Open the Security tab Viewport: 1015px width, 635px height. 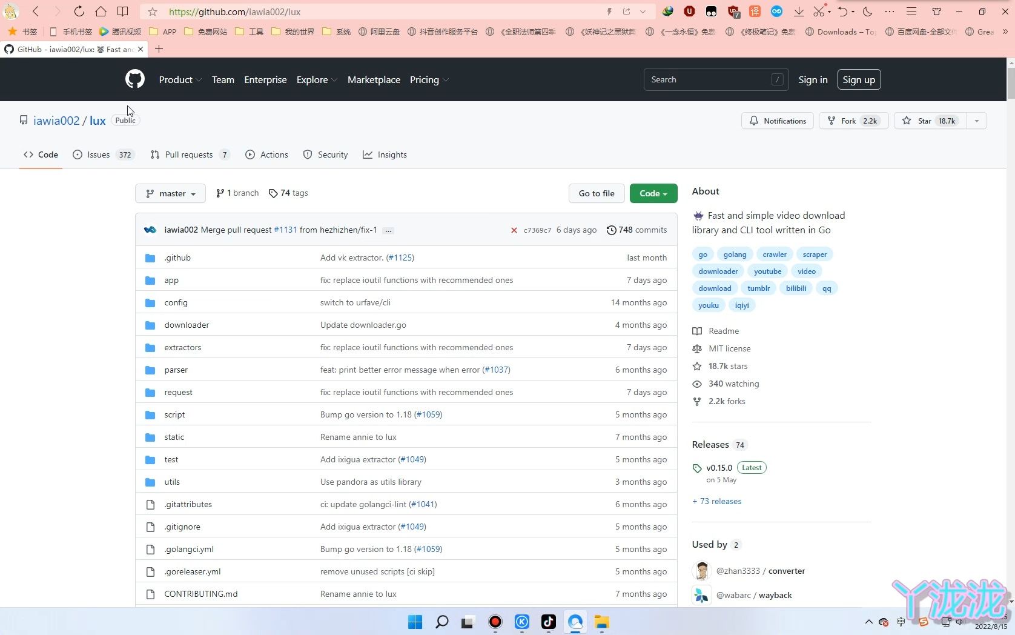pyautogui.click(x=325, y=155)
